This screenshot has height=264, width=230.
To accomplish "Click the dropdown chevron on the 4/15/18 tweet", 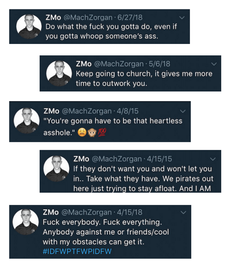I will coord(183,213).
